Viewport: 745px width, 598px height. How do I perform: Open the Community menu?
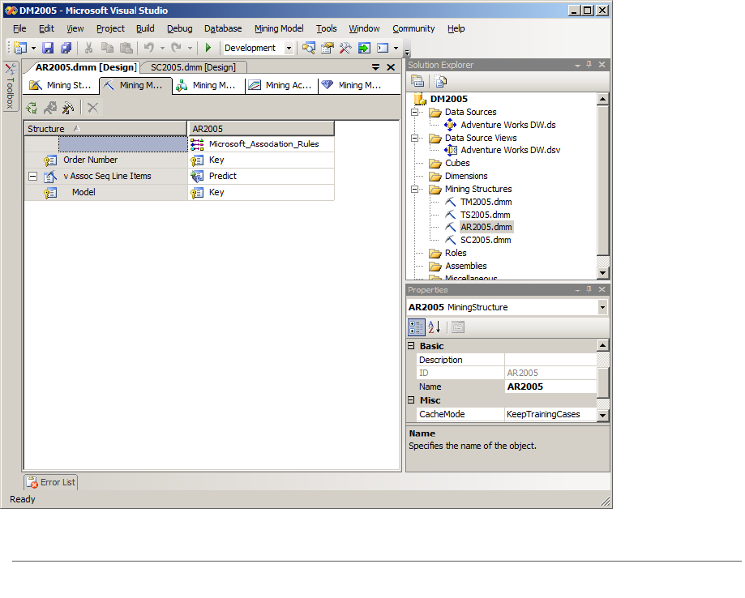[x=413, y=28]
